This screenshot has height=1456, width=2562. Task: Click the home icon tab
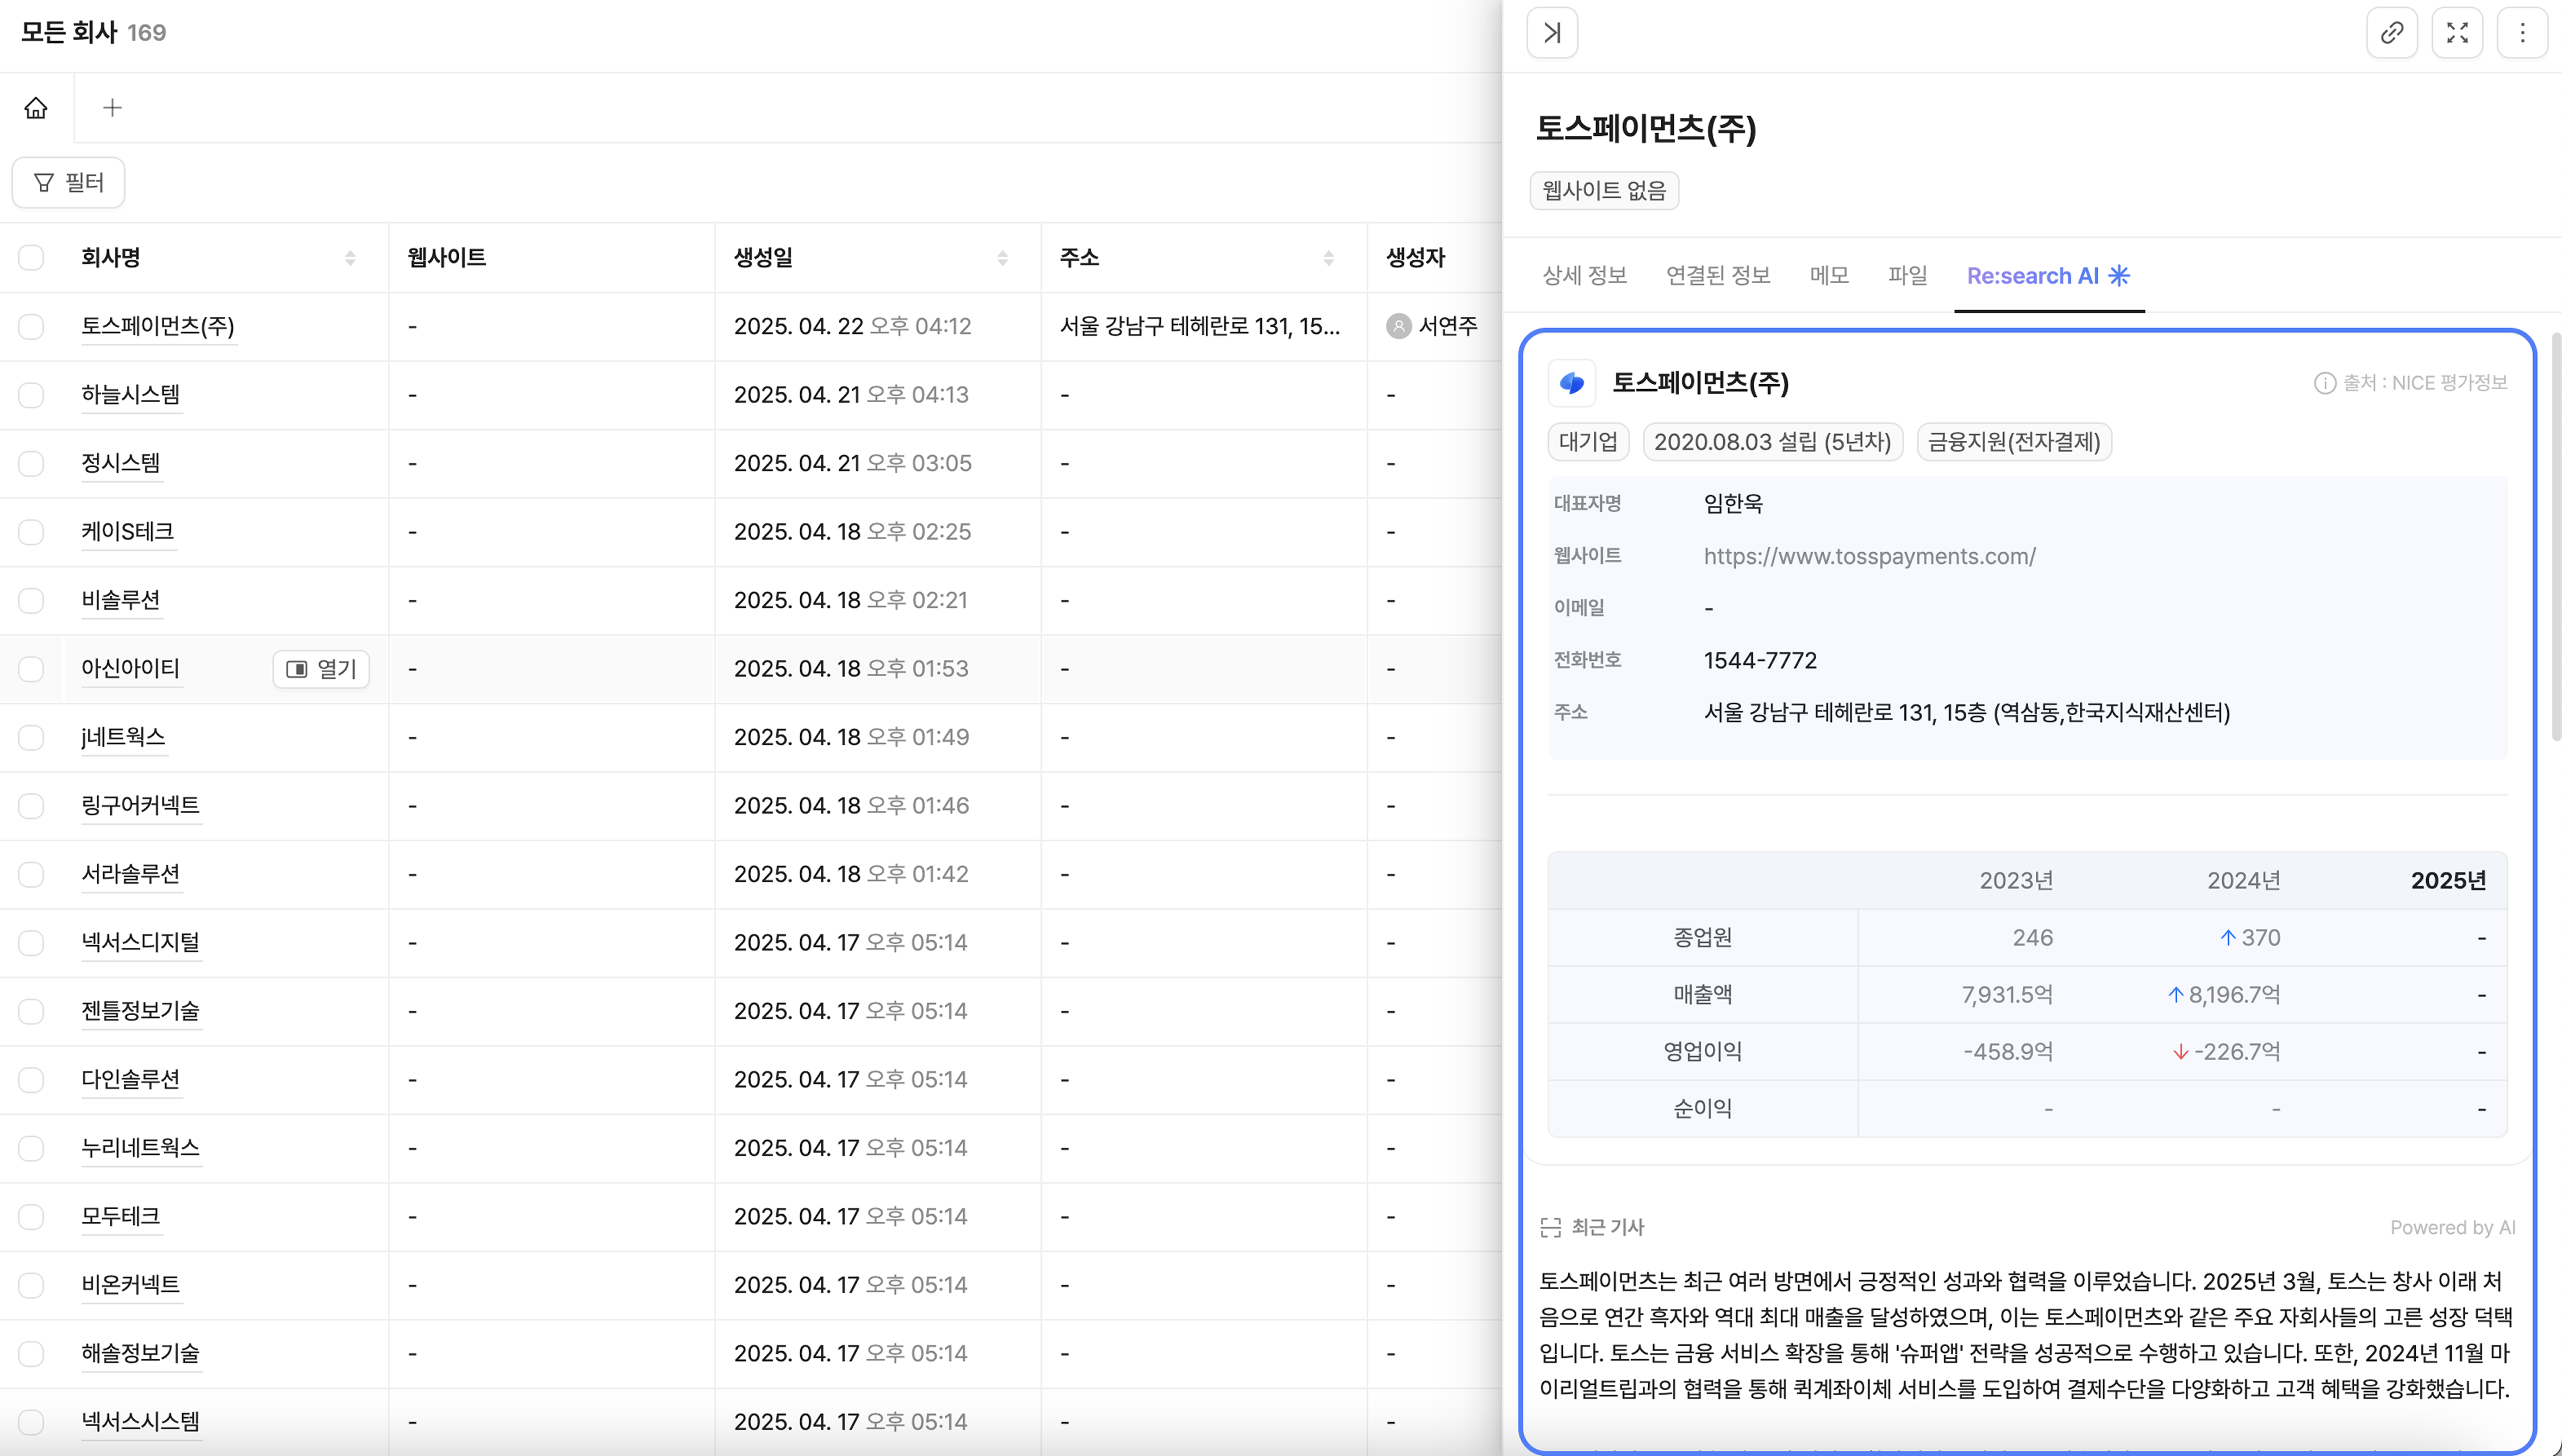coord(36,107)
